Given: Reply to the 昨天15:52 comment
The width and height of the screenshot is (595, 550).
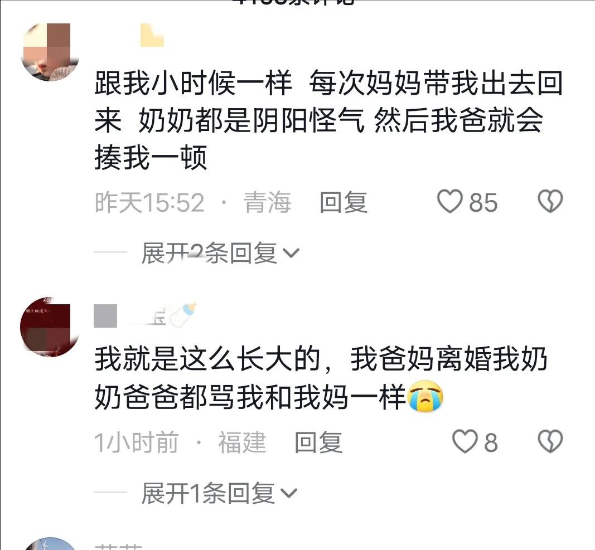Looking at the screenshot, I should (344, 202).
